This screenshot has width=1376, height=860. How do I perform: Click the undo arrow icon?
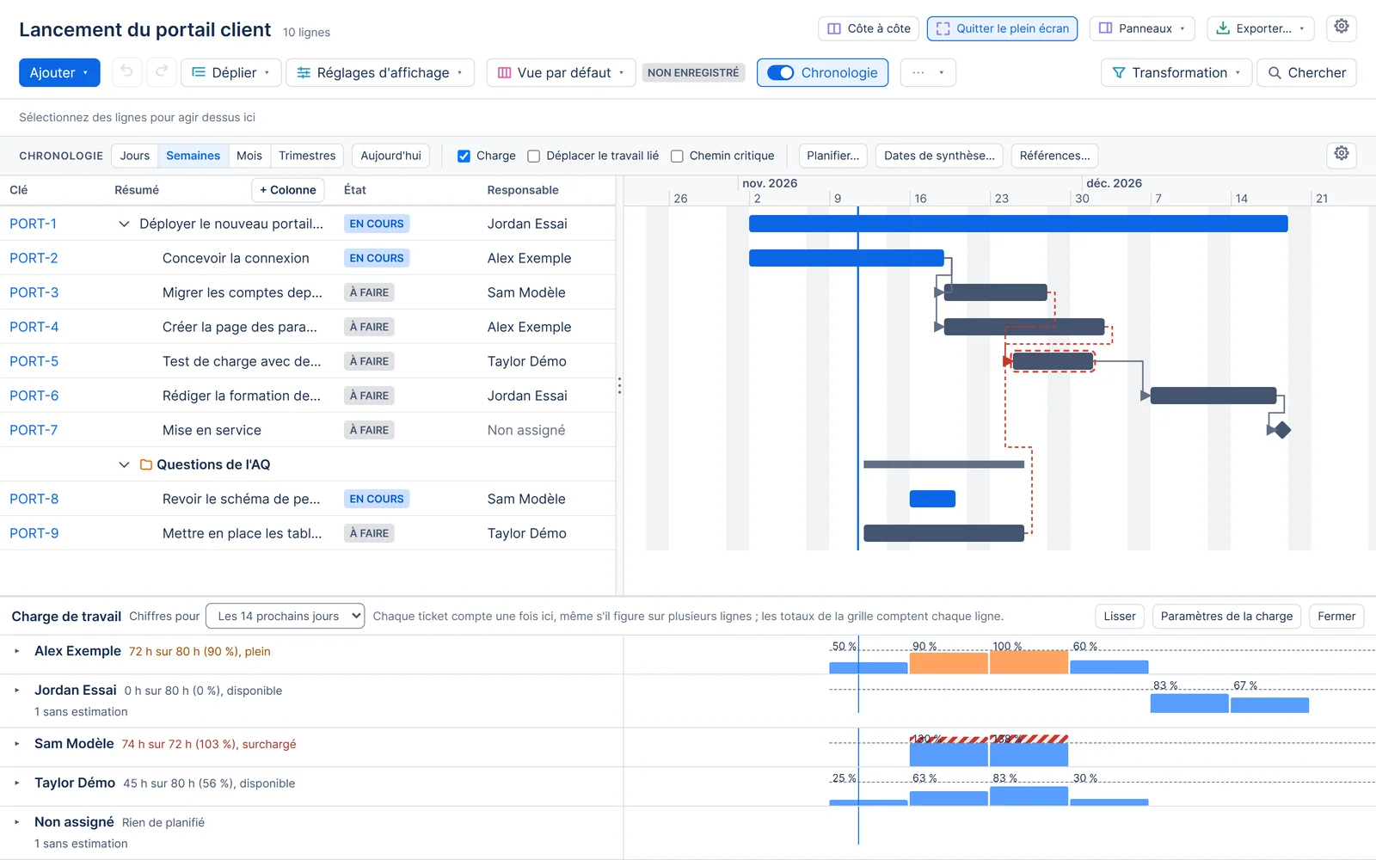tap(126, 72)
